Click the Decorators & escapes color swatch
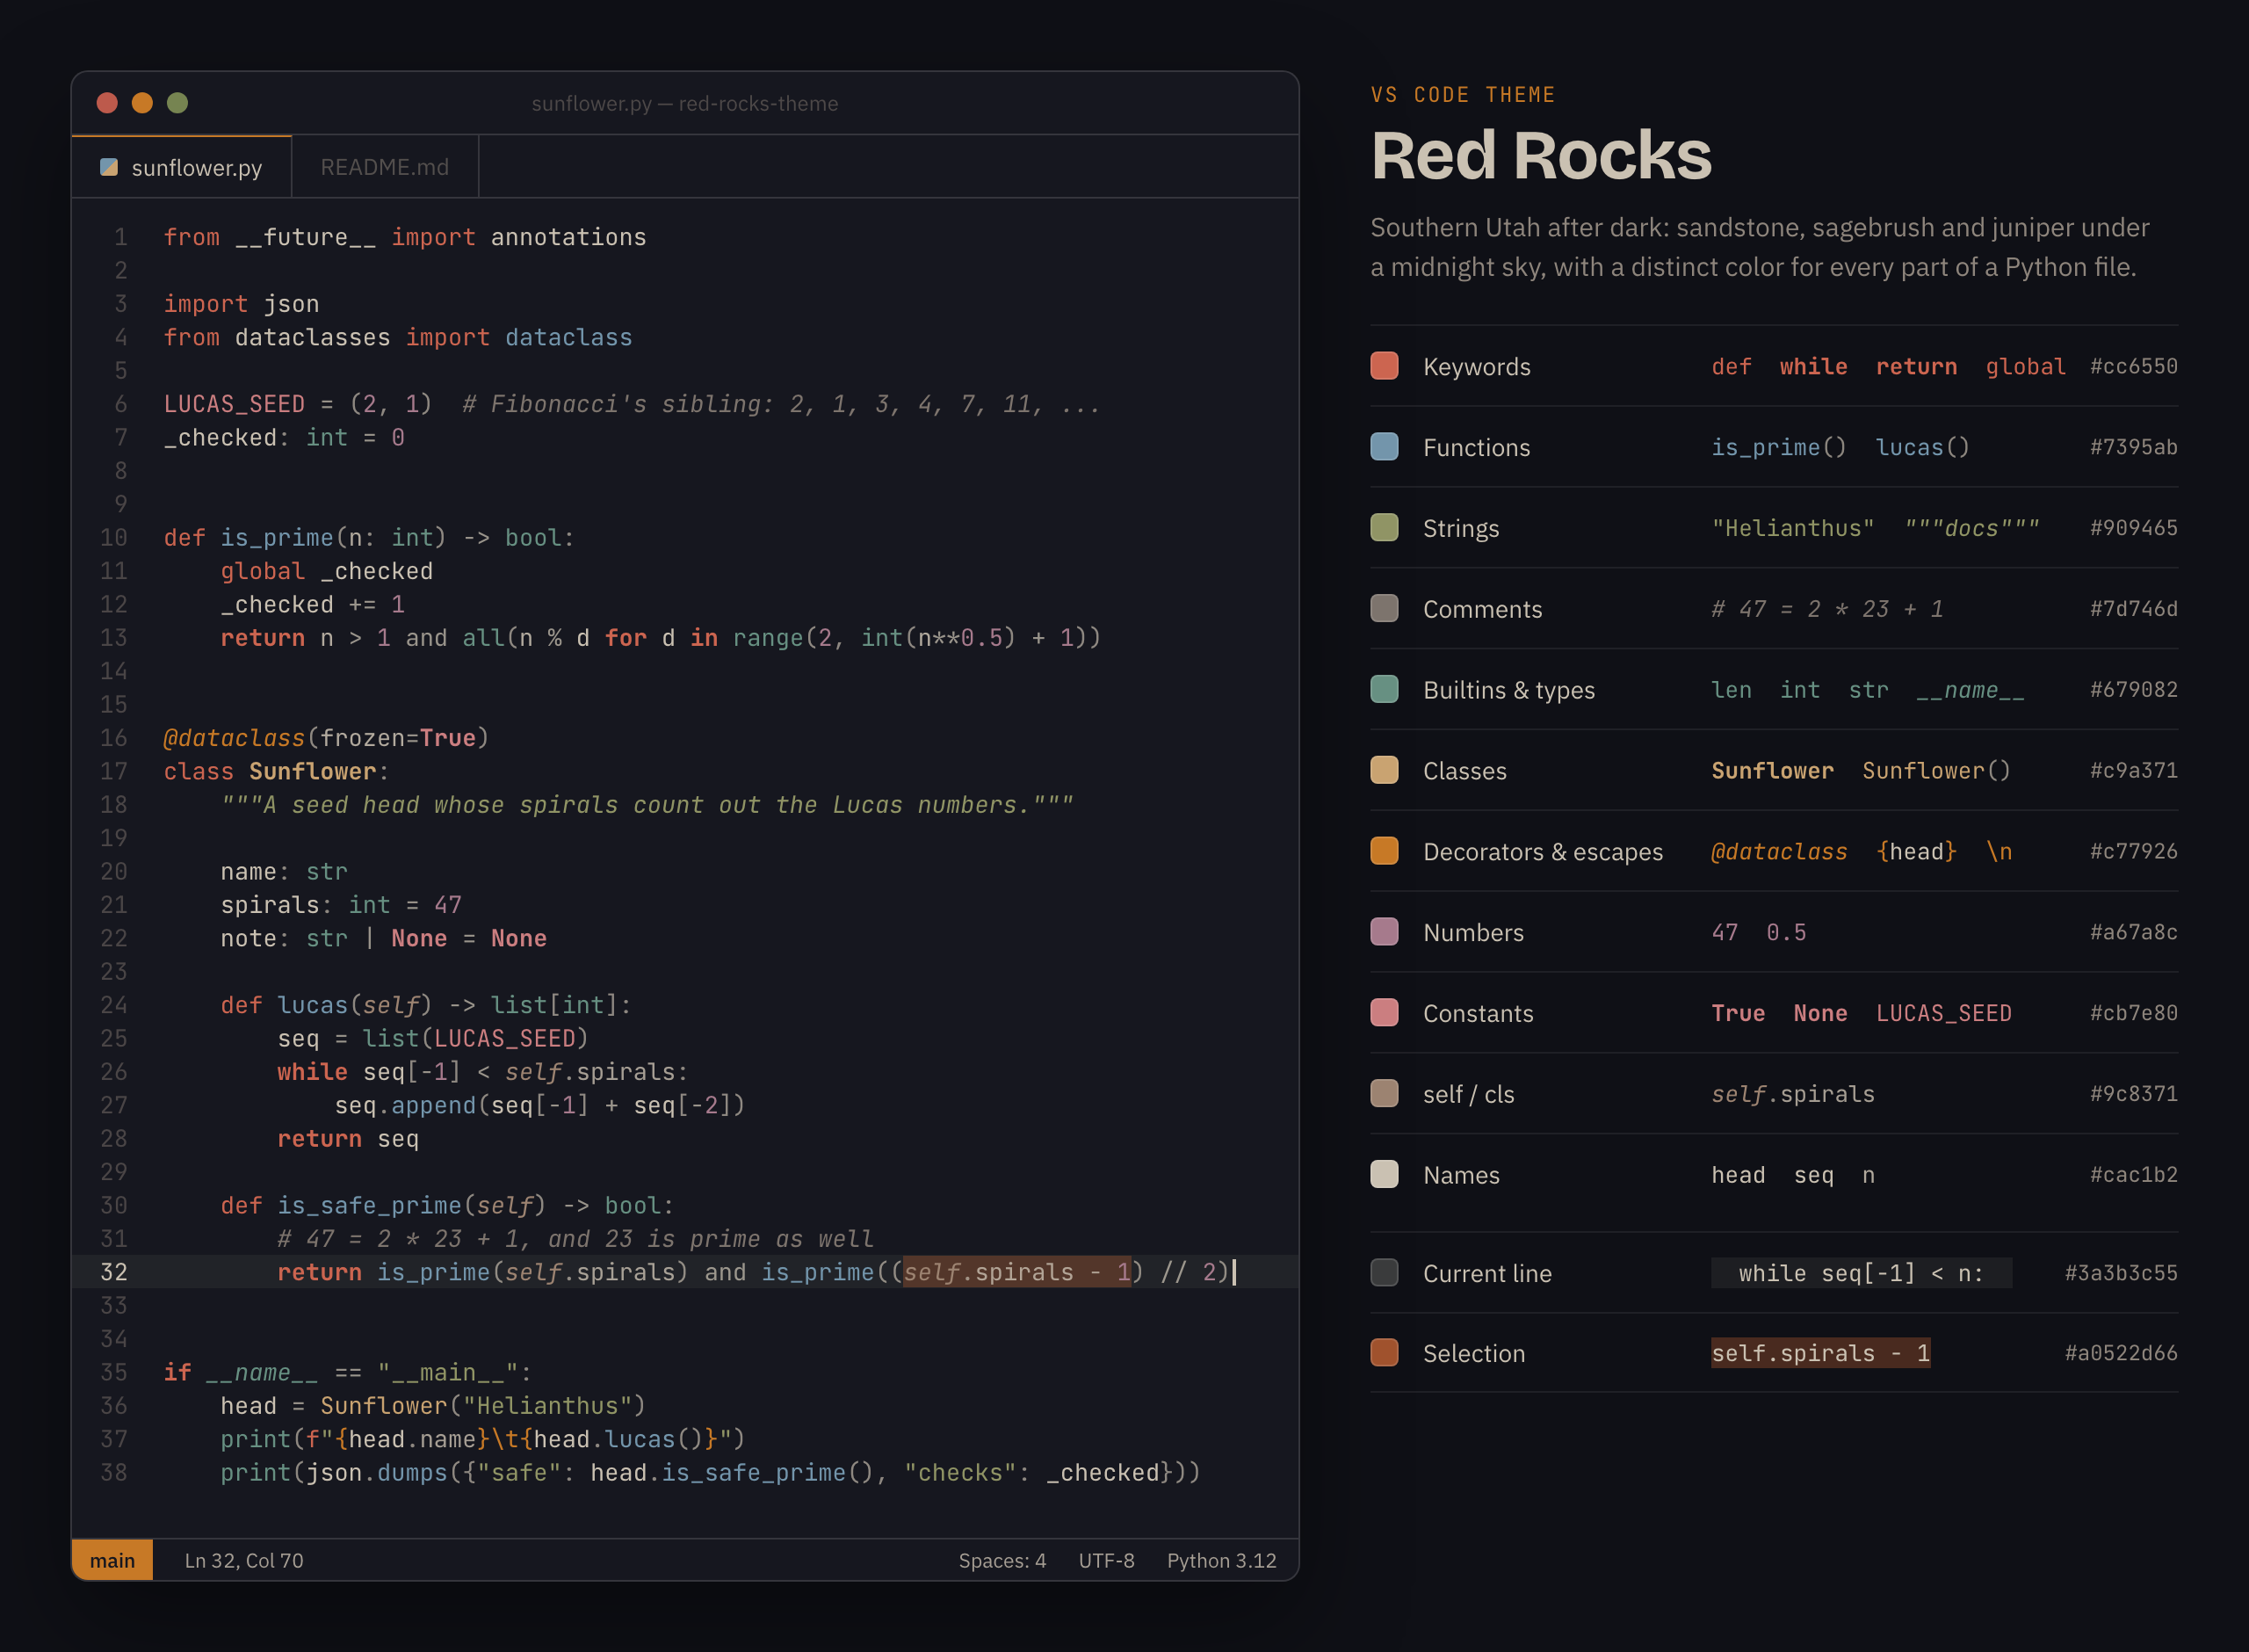Screen dimensions: 2249x1652 pyautogui.click(x=1385, y=851)
